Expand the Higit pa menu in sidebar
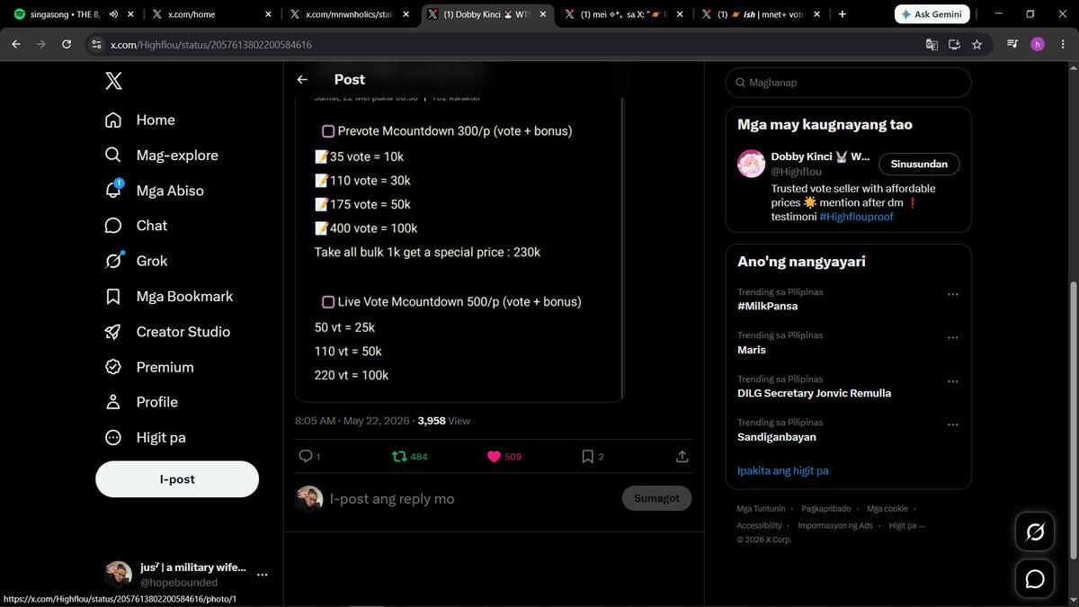The width and height of the screenshot is (1079, 607). point(145,438)
